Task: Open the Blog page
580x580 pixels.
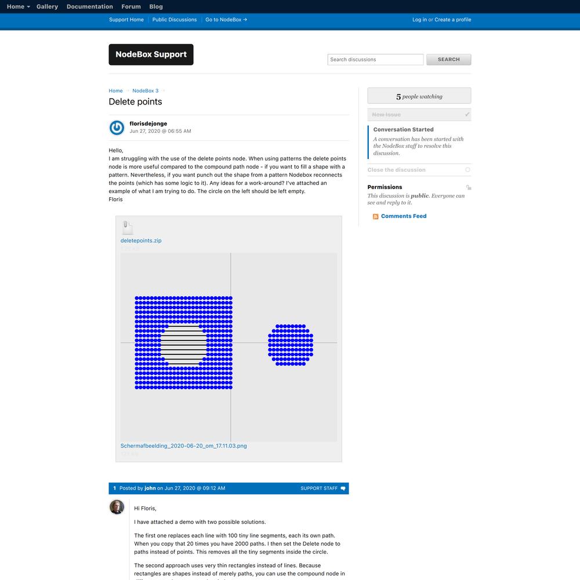Action: [x=155, y=6]
